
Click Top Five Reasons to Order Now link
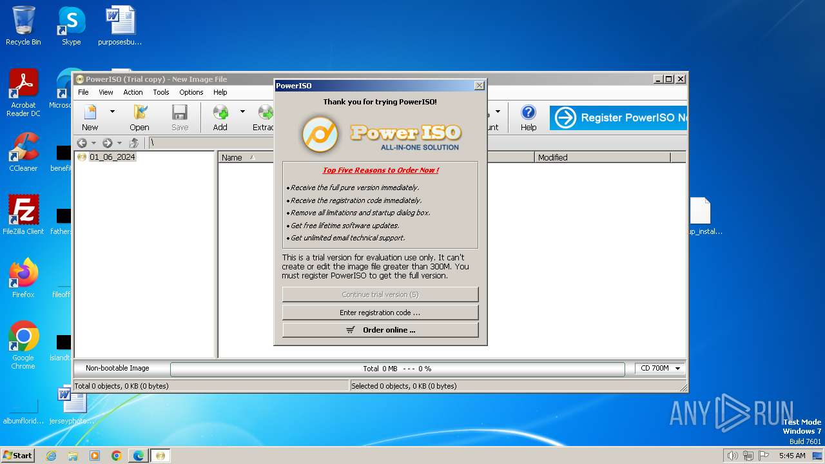[x=381, y=170]
